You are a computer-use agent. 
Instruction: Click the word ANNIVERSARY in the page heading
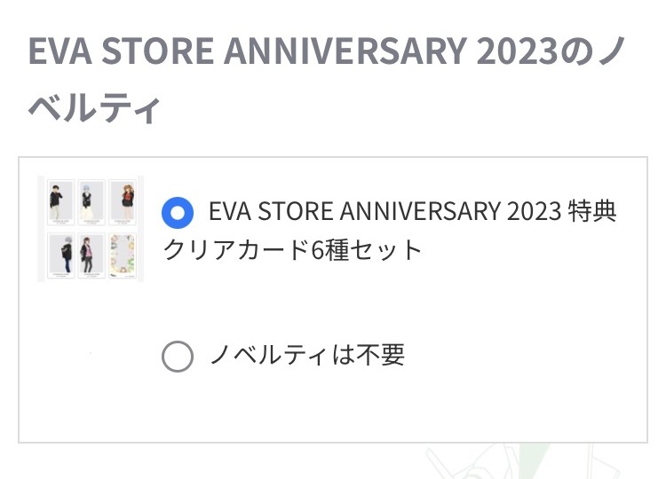345,51
